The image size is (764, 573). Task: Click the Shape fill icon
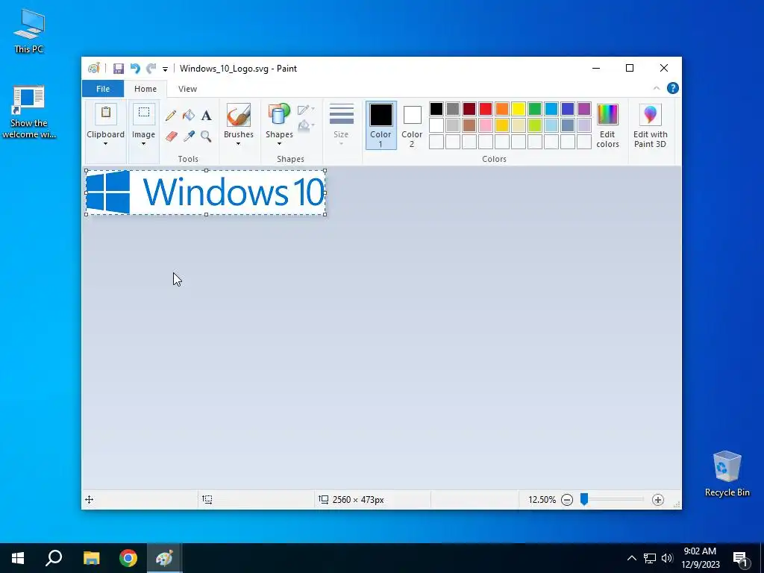pyautogui.click(x=305, y=125)
